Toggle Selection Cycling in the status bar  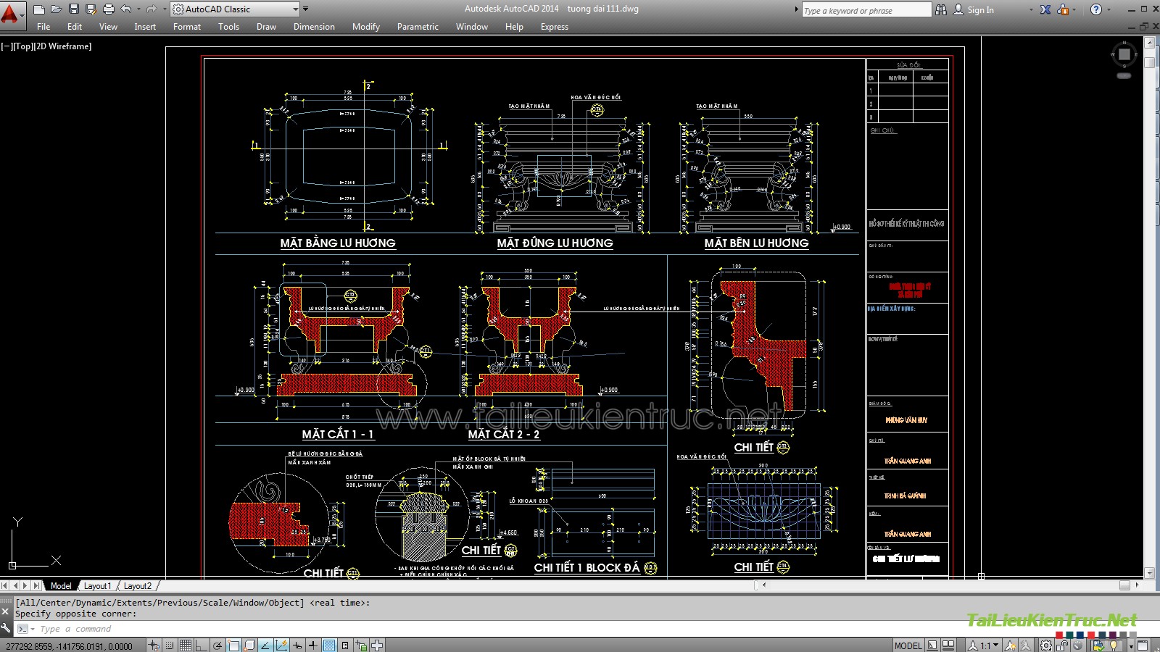coord(361,645)
